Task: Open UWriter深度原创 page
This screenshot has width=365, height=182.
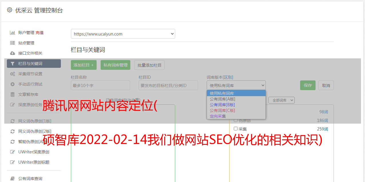Action: (34, 152)
